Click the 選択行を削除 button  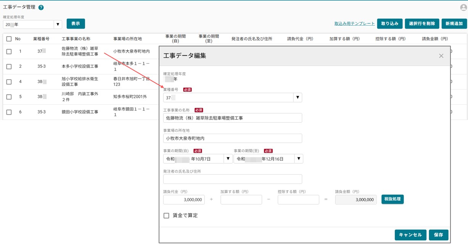point(422,24)
